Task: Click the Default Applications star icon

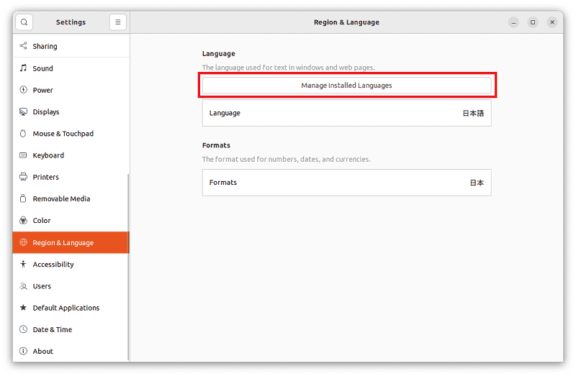Action: pos(23,308)
